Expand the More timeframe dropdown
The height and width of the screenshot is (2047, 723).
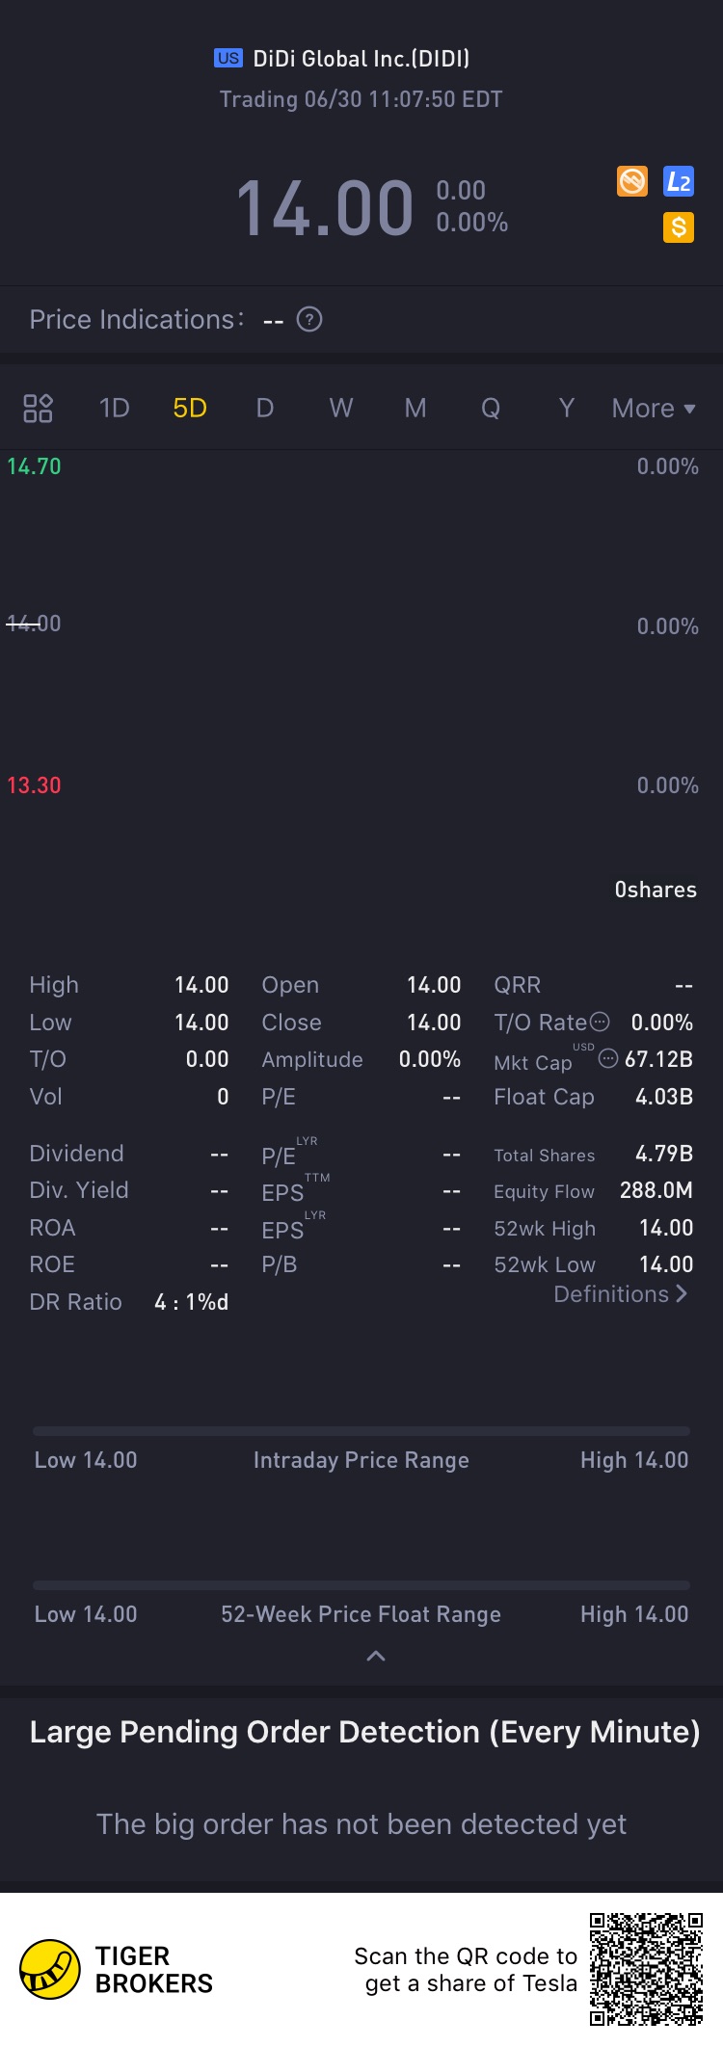(x=653, y=409)
